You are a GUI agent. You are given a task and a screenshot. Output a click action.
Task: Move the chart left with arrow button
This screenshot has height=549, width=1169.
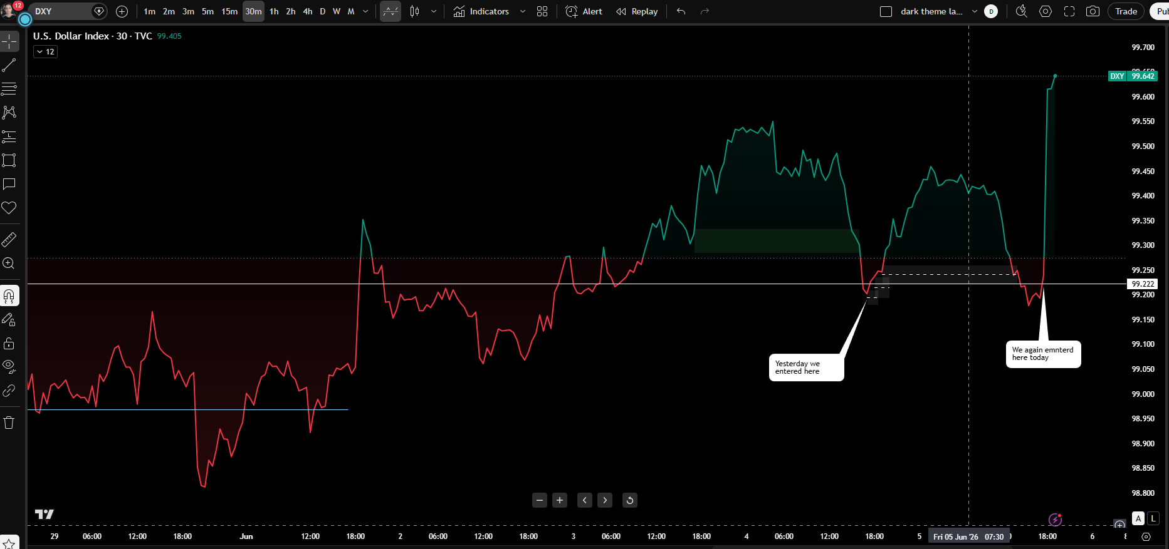[x=585, y=500]
